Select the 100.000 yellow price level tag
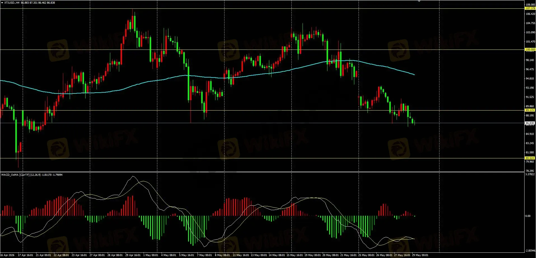Screen dimensions: 536x258 click(530, 50)
